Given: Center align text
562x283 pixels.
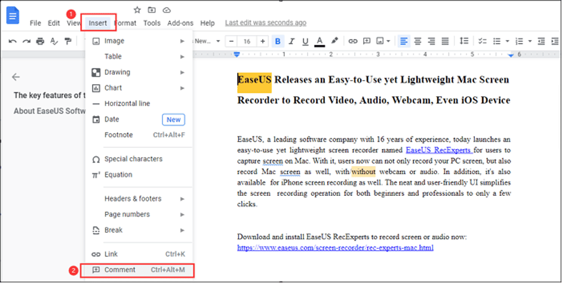Looking at the screenshot, I should tap(417, 41).
